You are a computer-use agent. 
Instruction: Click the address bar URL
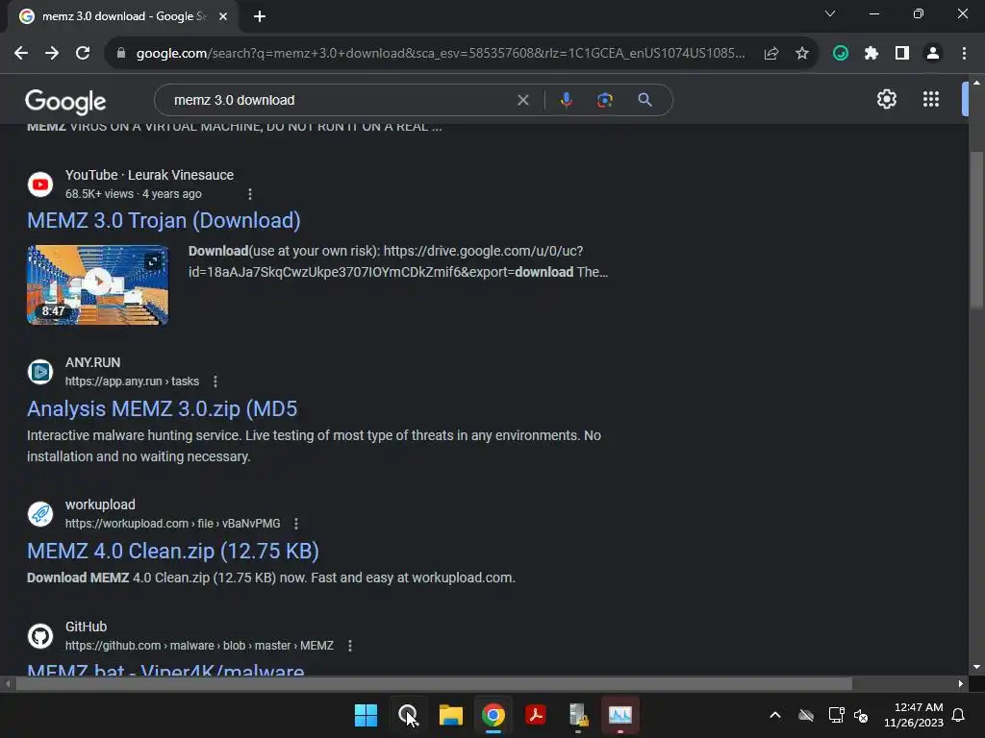(x=441, y=54)
